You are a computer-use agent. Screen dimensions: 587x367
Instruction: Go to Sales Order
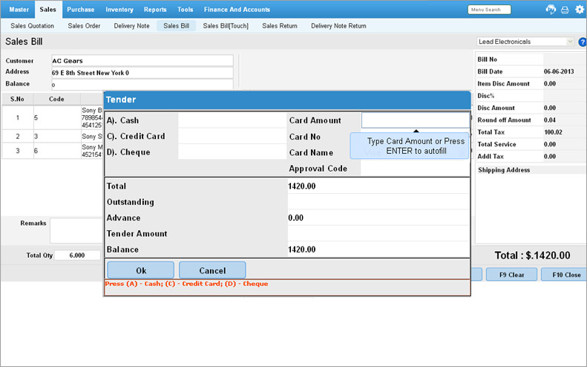(85, 26)
